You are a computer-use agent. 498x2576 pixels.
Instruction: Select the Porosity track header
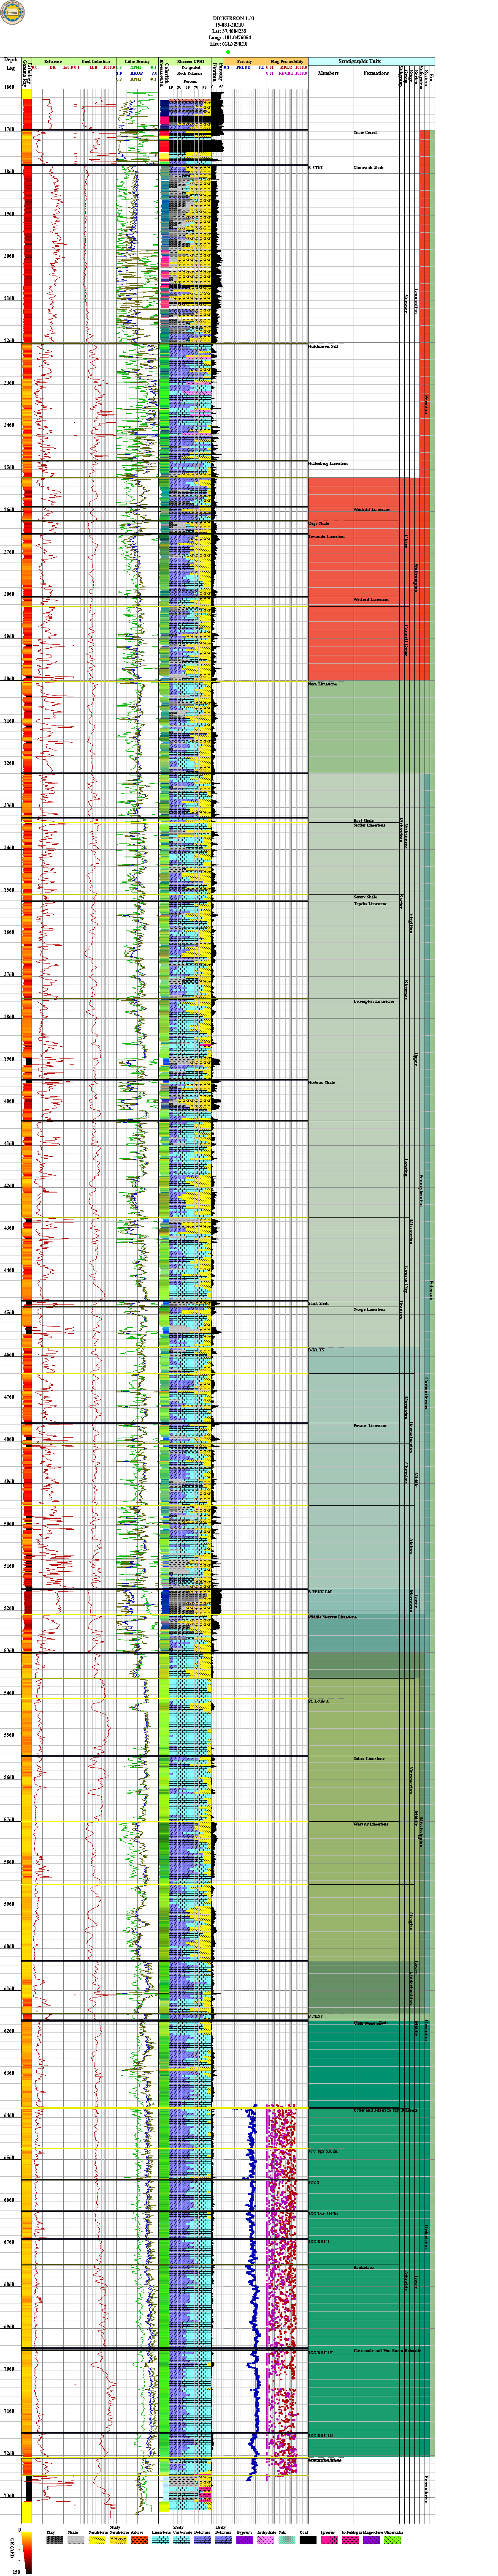click(x=244, y=62)
